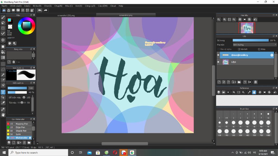Screen dimensions: 278x156
Task: Select the Brush tool in left toolbar
Action: (3, 17)
